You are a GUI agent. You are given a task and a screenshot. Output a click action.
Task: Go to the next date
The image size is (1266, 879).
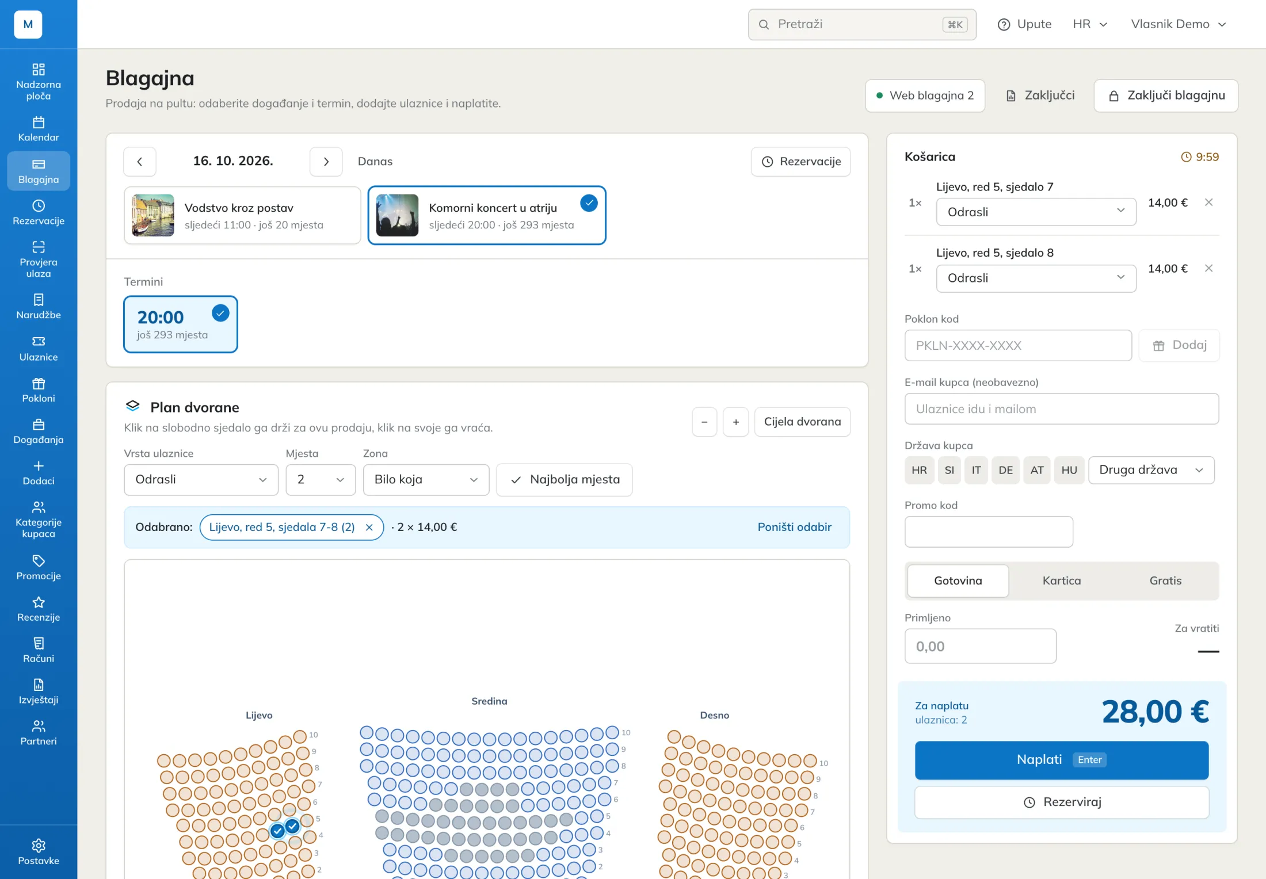[326, 162]
